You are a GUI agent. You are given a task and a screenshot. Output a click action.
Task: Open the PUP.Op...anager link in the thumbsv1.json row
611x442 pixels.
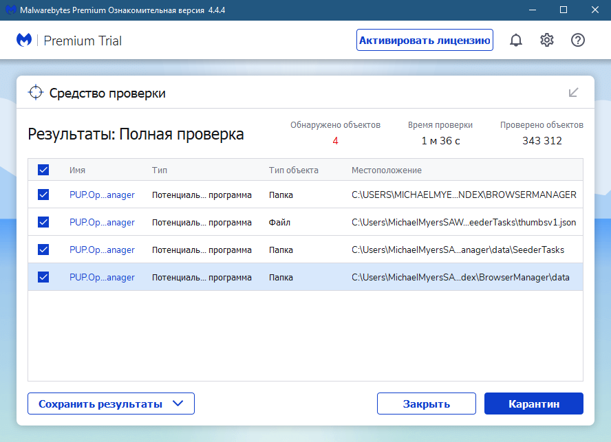[x=102, y=222]
